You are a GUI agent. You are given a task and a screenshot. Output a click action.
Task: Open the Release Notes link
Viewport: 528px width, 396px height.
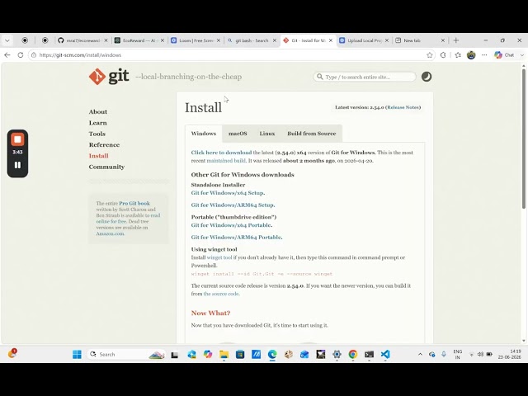point(403,107)
